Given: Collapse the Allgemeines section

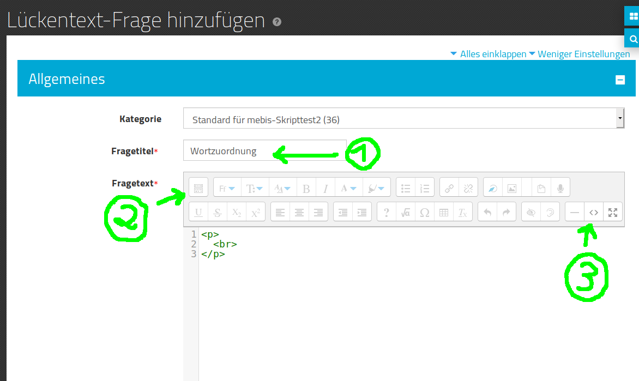Looking at the screenshot, I should [620, 80].
